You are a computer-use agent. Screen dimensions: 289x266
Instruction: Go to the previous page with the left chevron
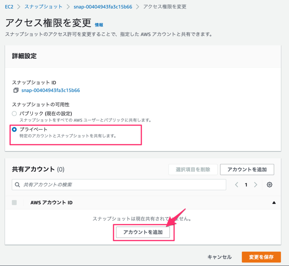click(x=237, y=184)
